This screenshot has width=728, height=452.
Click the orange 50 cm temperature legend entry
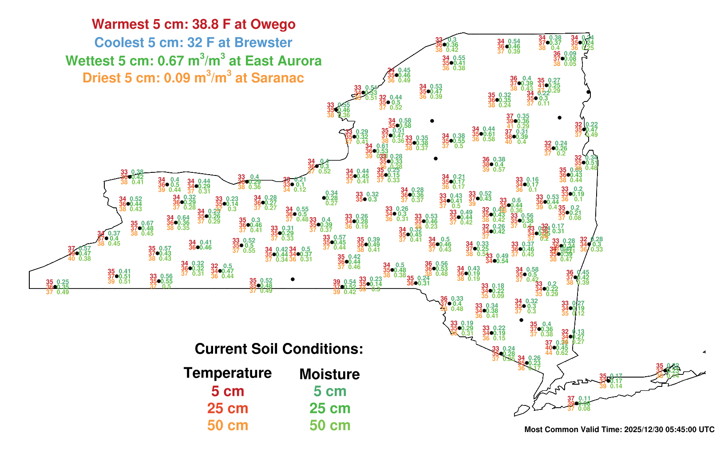[x=227, y=425]
